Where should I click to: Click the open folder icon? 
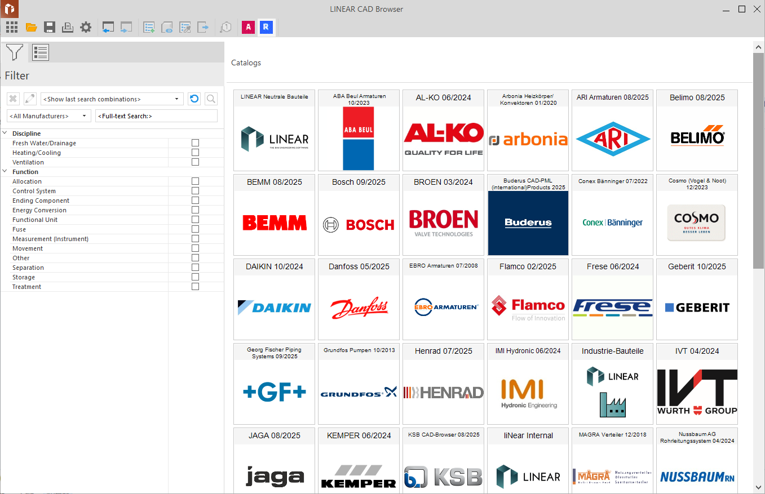point(31,27)
